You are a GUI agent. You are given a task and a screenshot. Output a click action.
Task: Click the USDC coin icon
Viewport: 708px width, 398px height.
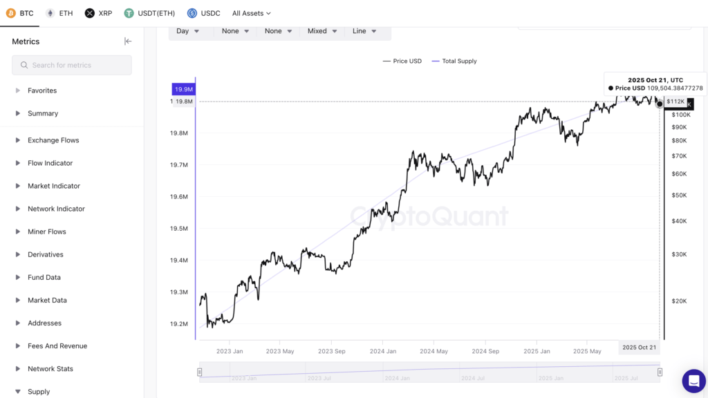tap(192, 13)
